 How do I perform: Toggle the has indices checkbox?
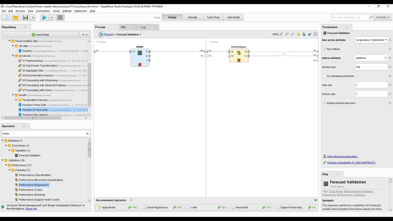point(325,49)
